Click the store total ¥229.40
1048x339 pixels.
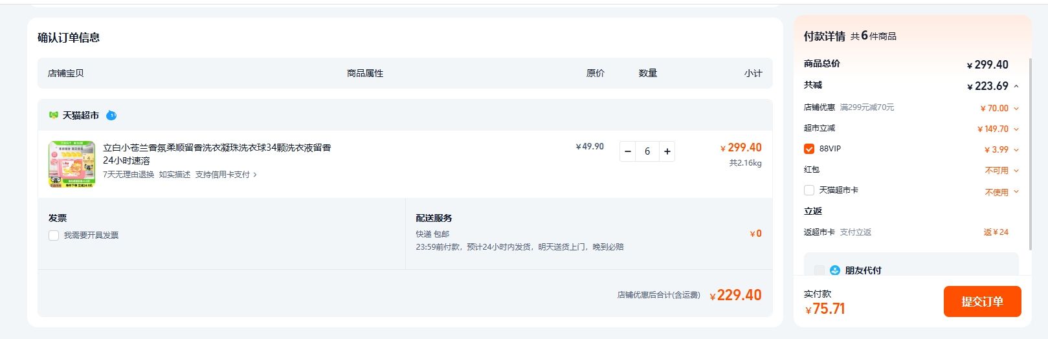click(735, 295)
